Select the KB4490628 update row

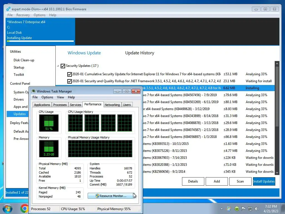tap(208, 109)
